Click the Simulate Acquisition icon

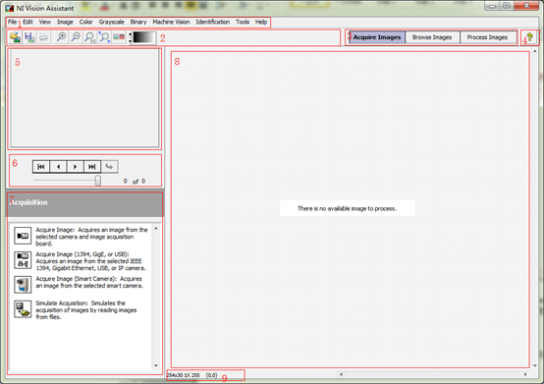point(23,309)
